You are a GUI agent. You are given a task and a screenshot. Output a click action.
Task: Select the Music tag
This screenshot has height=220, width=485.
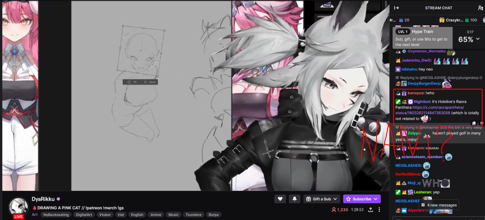174,215
